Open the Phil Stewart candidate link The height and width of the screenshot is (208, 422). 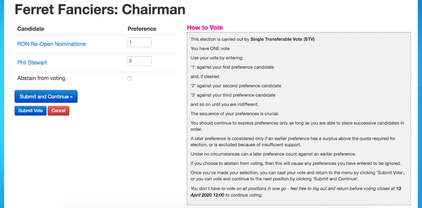[32, 62]
